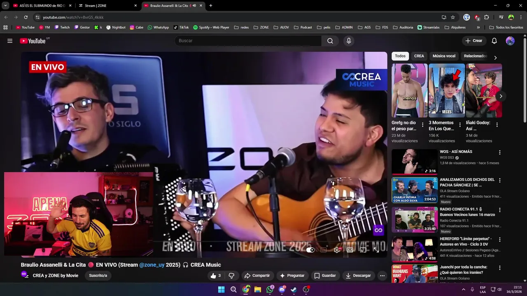The height and width of the screenshot is (296, 527).
Task: Open options for Juanchi por toda la cancha
Action: coord(500,268)
